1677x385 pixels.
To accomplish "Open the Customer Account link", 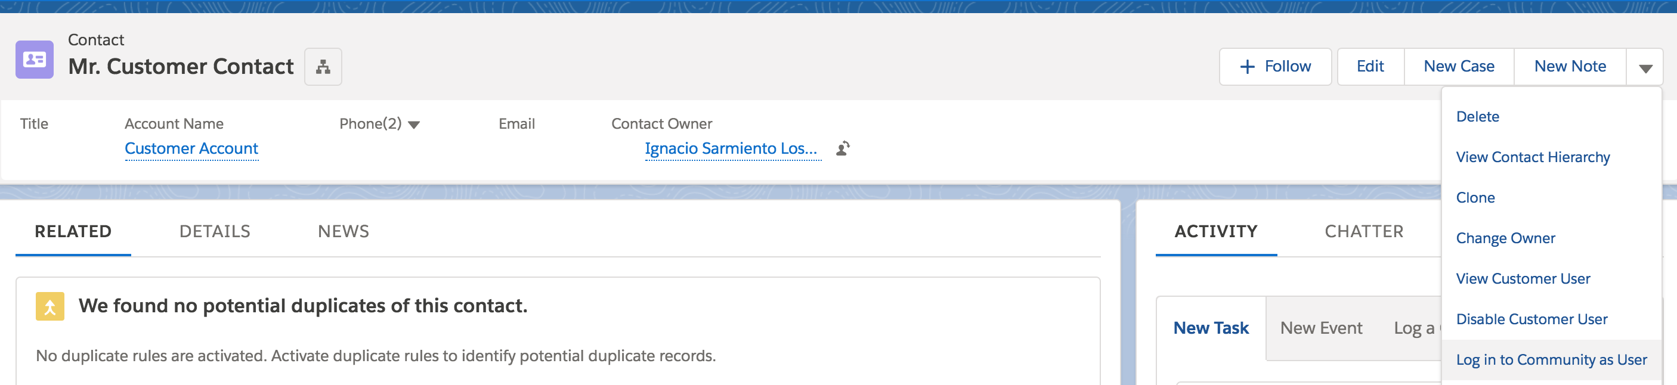I will [191, 149].
